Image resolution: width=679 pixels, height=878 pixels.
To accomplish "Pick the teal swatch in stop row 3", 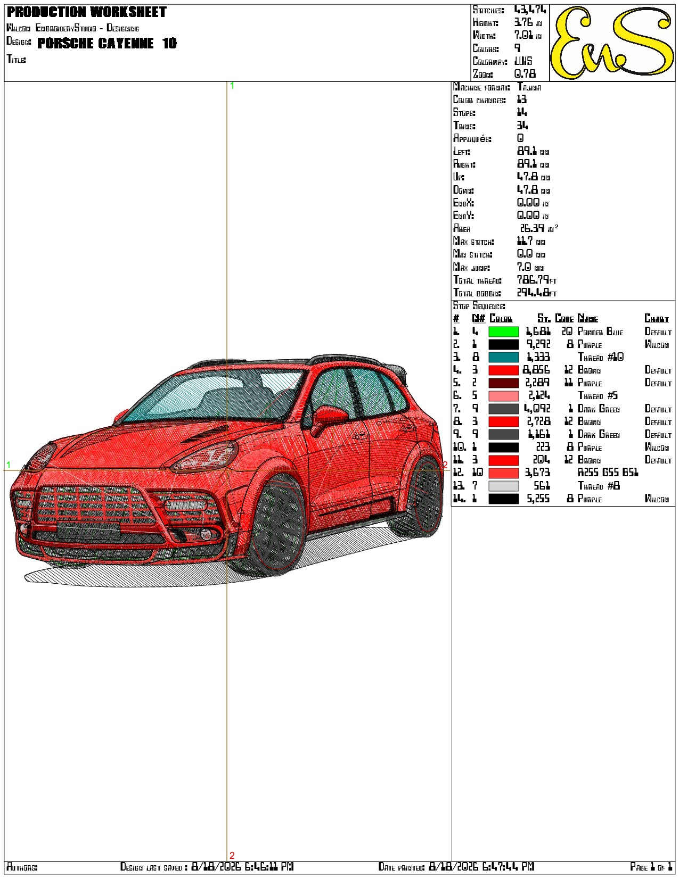I will (503, 357).
